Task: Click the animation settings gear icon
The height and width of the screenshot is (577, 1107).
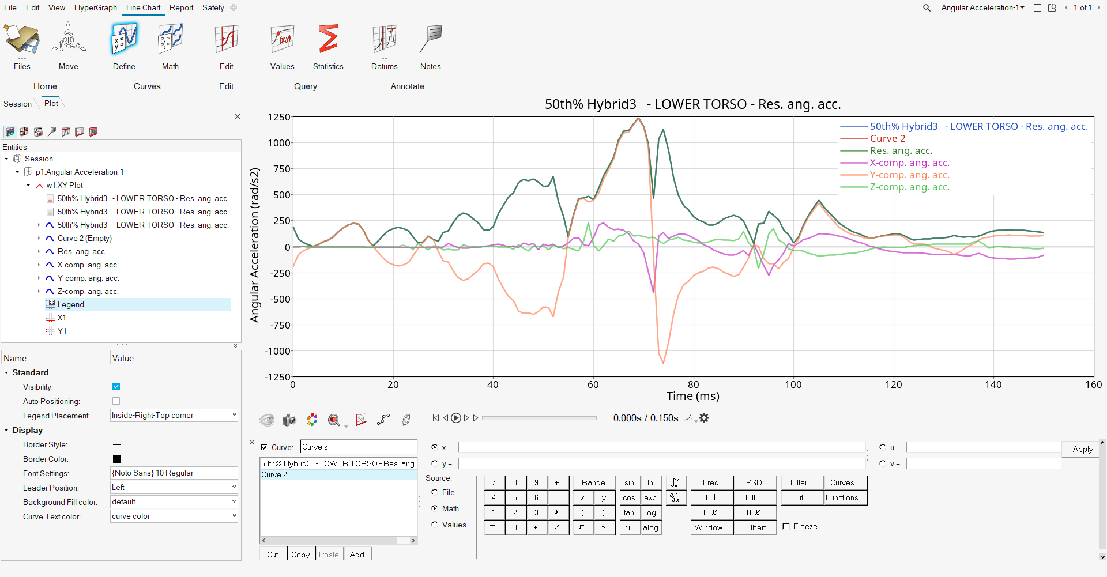Action: click(704, 418)
